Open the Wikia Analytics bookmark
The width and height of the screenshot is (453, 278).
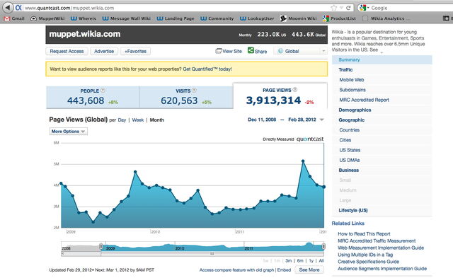click(386, 18)
